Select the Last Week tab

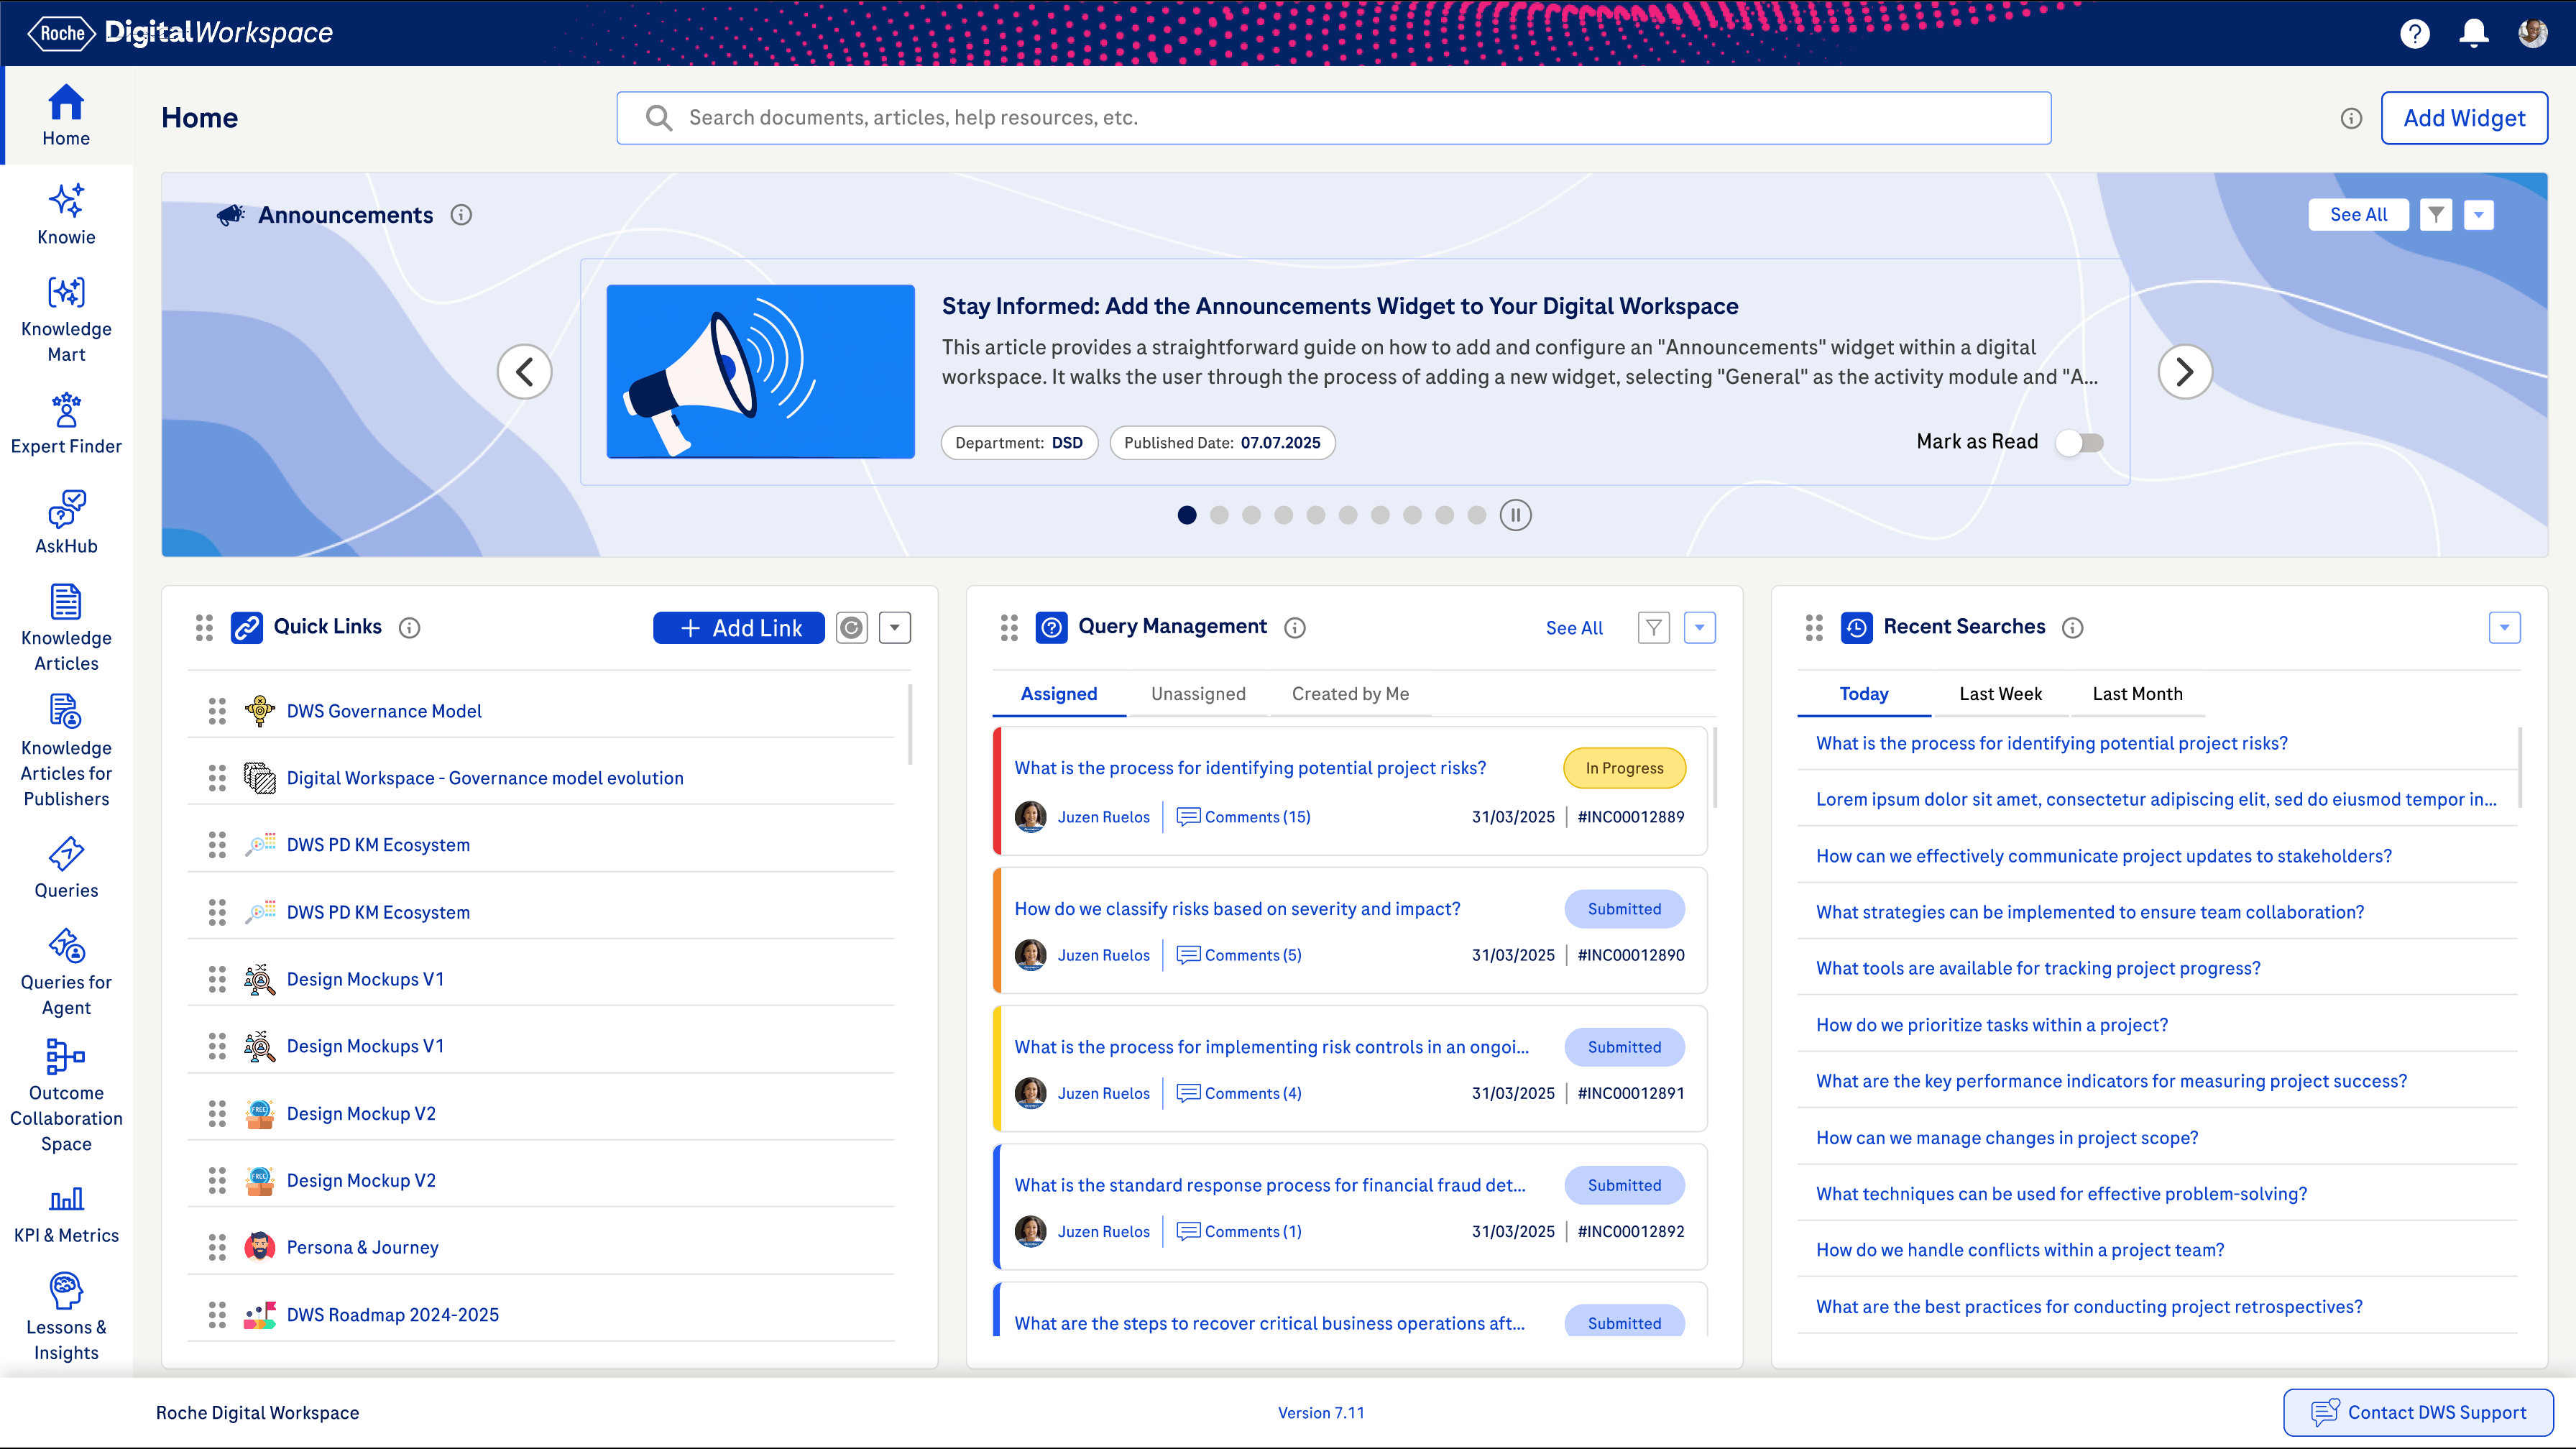pyautogui.click(x=2000, y=693)
